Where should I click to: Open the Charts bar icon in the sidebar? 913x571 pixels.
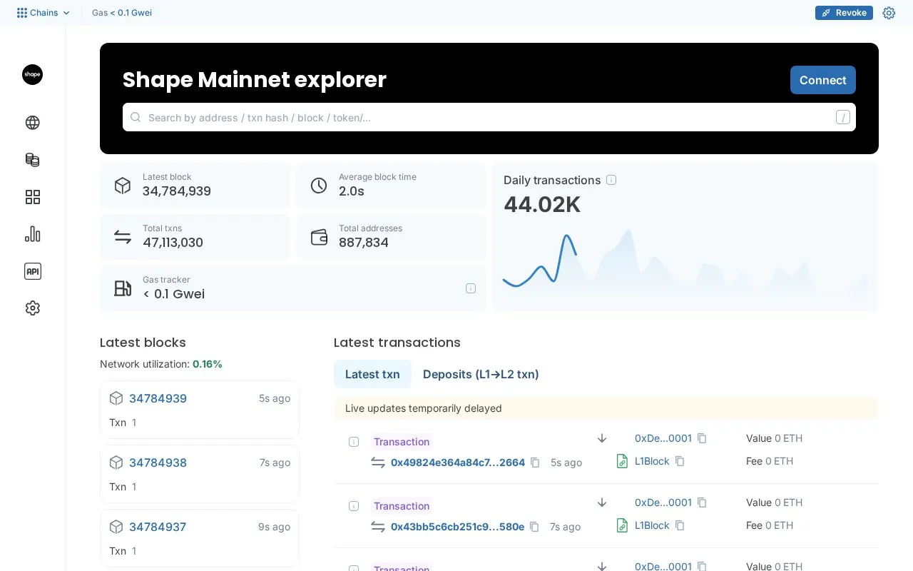click(32, 234)
